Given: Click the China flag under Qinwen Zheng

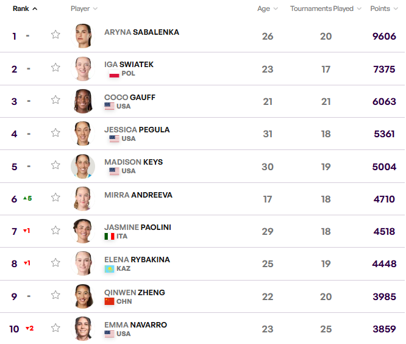Looking at the screenshot, I should [110, 301].
